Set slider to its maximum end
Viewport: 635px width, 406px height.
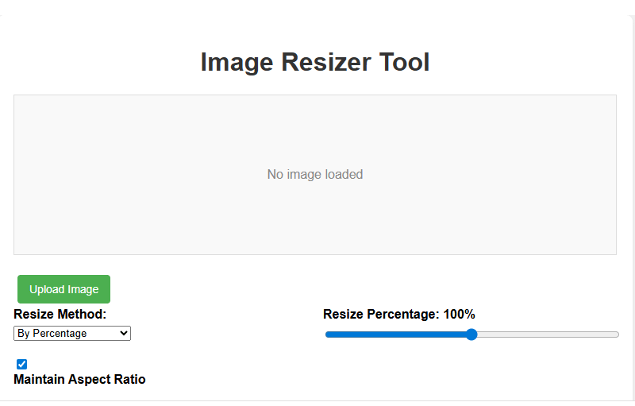[x=618, y=334]
